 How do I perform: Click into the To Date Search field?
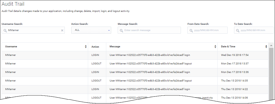click(255, 30)
